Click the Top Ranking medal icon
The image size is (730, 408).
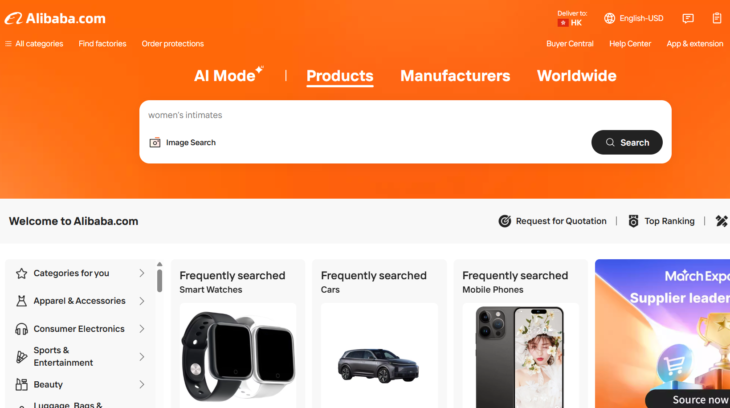[633, 221]
